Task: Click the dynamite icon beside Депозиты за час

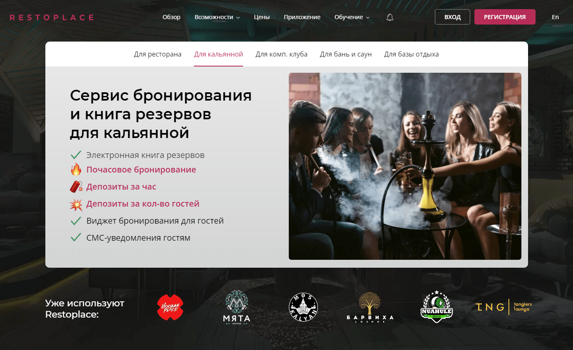Action: click(76, 186)
